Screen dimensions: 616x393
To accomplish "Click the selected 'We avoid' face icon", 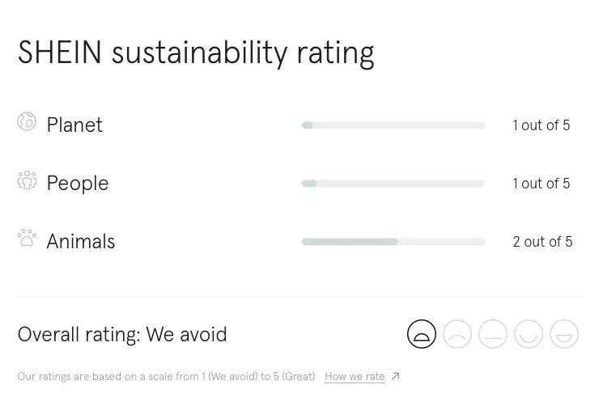I will pos(422,334).
